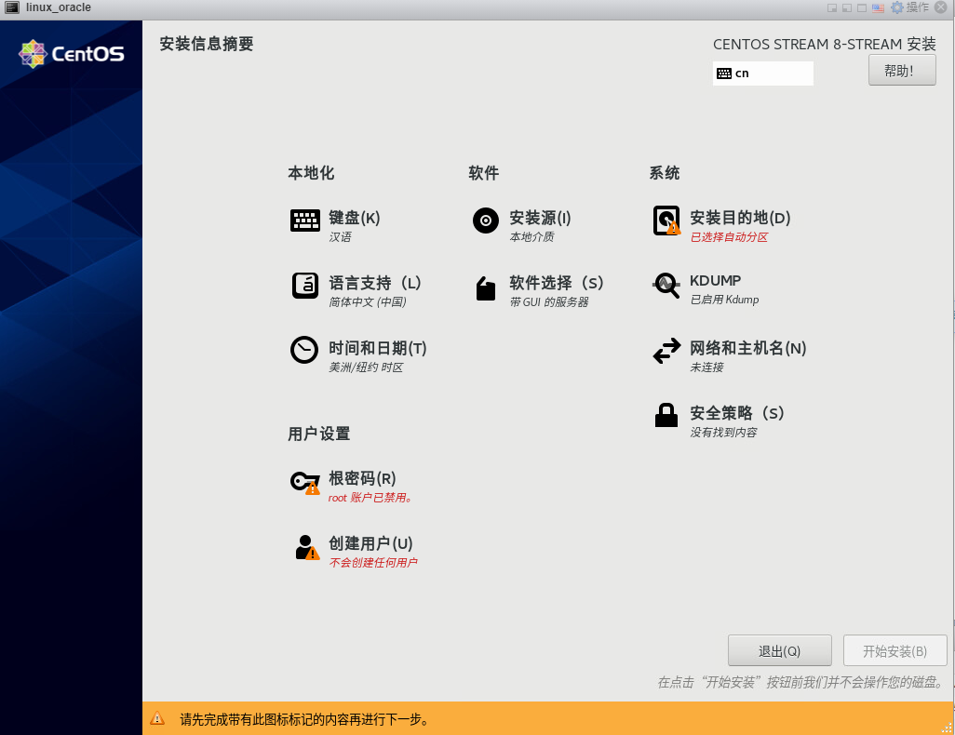Open 根密码(R) root password key icon
This screenshot has width=955, height=735.
(x=304, y=482)
